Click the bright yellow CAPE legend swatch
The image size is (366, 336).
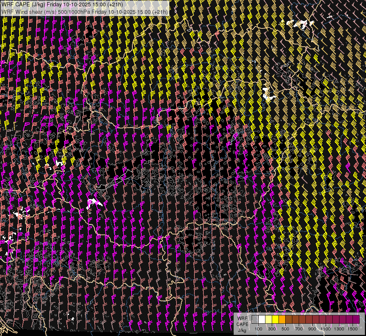point(275,319)
